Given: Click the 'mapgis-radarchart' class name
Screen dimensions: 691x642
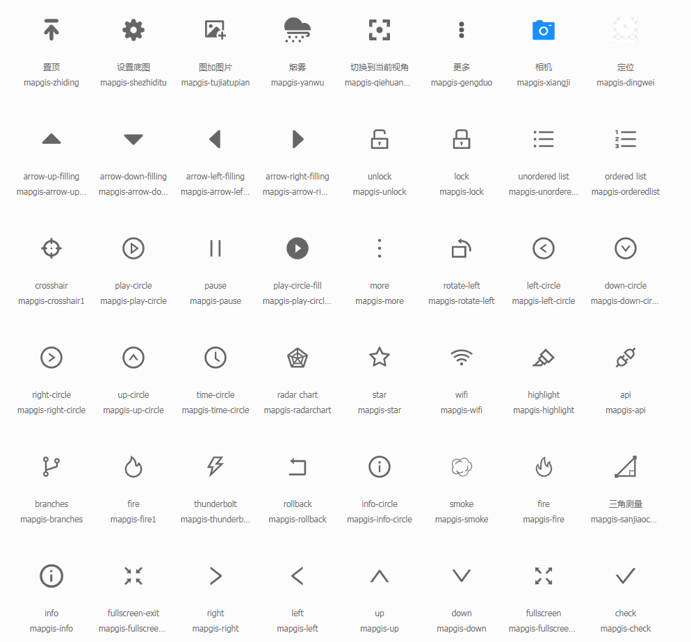Looking at the screenshot, I should tap(298, 410).
